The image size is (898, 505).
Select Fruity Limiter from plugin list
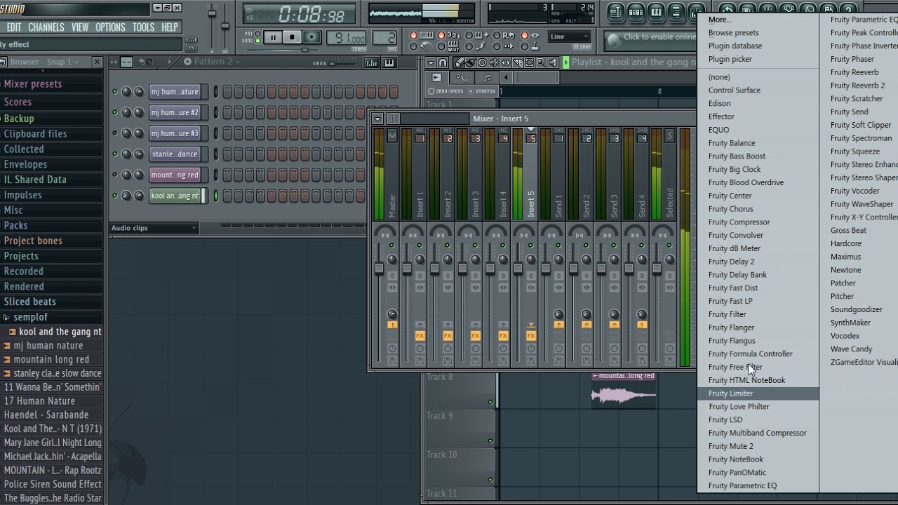click(x=758, y=393)
